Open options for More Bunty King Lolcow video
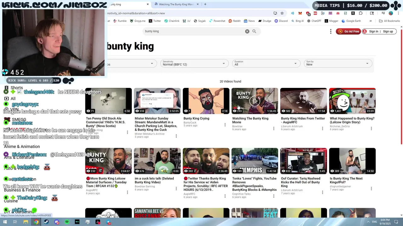 127,192
